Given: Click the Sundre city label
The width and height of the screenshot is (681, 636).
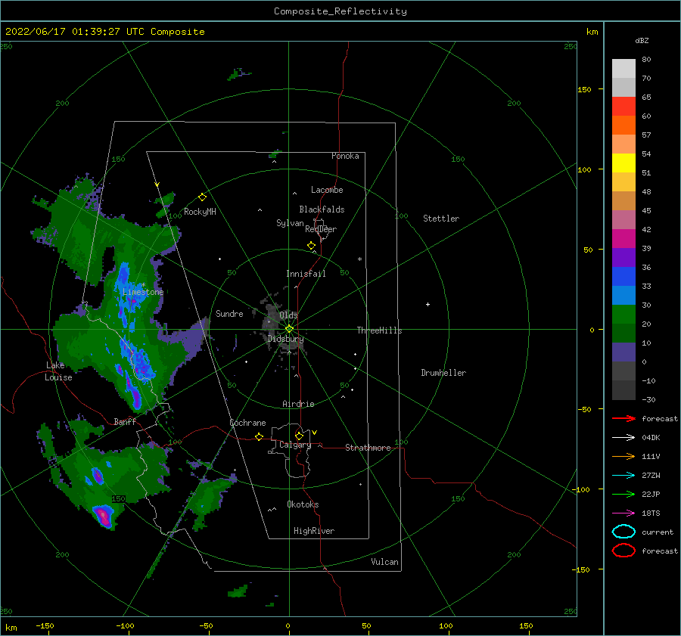Looking at the screenshot, I should 229,313.
